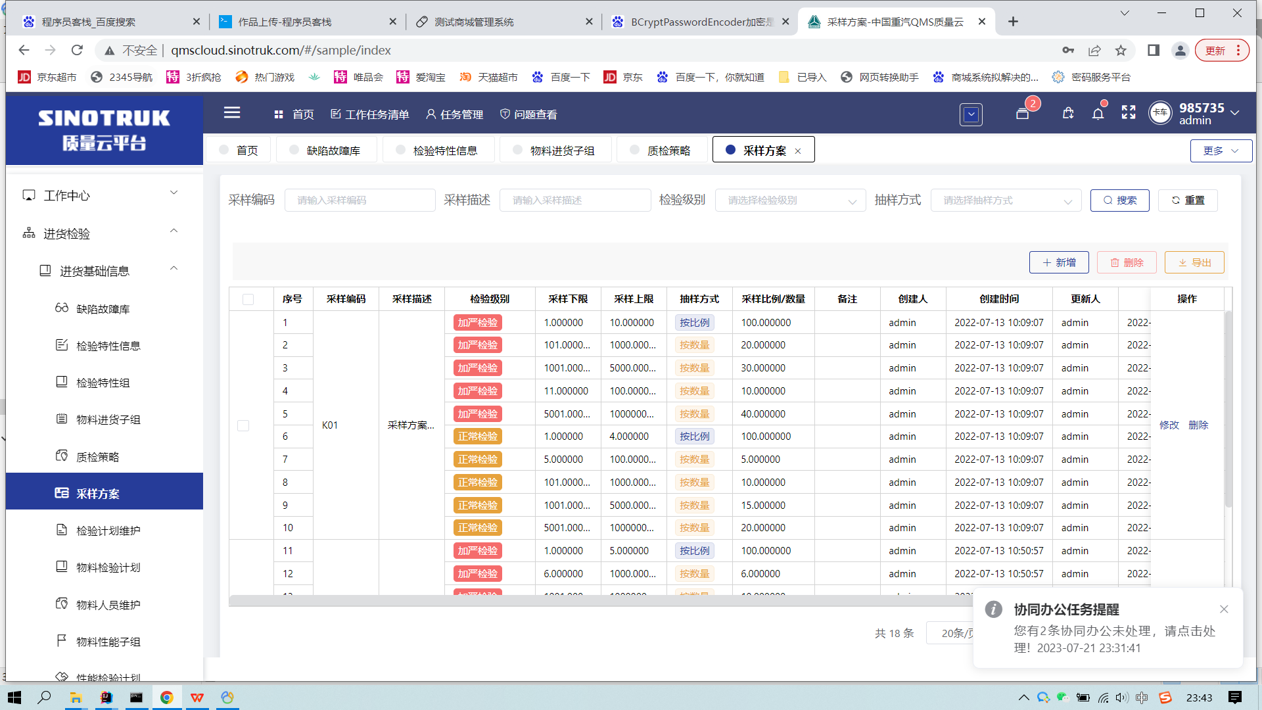Open 物料性能子组 flag icon
This screenshot has height=710, width=1262.
pyautogui.click(x=62, y=640)
